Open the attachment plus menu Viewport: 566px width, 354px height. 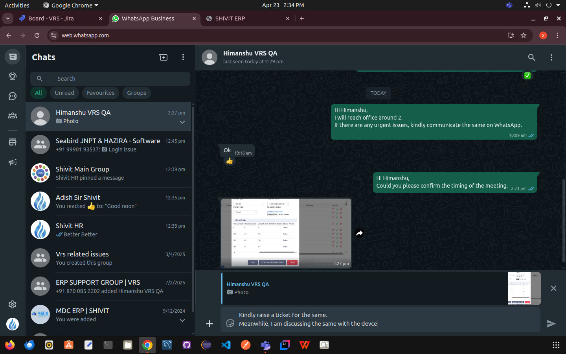209,323
